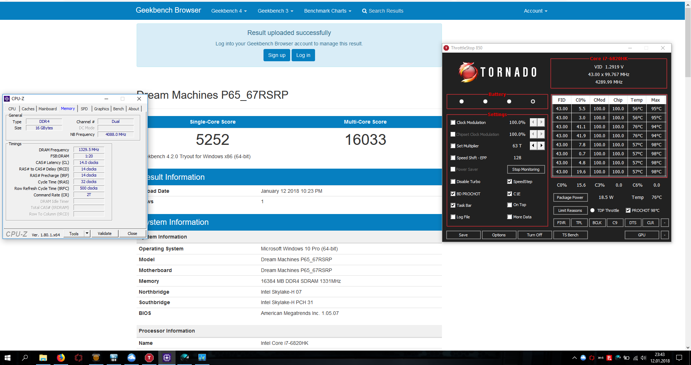Select the first Battery profile radio button

click(461, 102)
